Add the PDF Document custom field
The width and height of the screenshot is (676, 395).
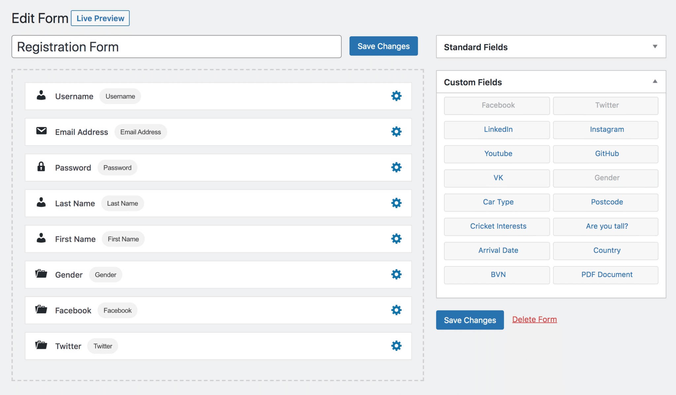pos(606,275)
